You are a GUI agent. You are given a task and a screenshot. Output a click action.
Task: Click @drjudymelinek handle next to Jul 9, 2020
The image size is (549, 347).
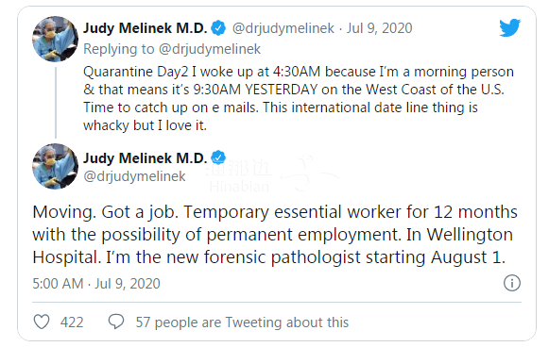[283, 28]
